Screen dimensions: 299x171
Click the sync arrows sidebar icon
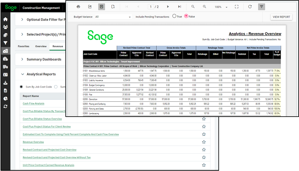(5, 106)
